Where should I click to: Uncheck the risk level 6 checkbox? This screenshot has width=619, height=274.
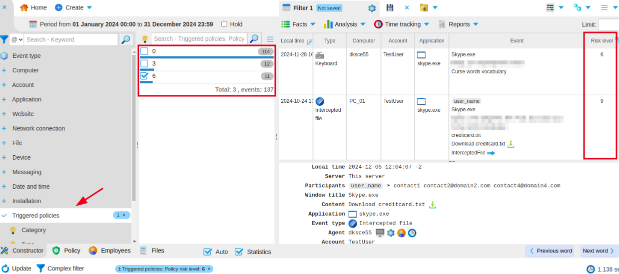click(144, 76)
